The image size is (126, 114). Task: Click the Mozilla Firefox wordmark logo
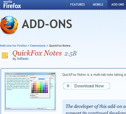tap(12, 5)
